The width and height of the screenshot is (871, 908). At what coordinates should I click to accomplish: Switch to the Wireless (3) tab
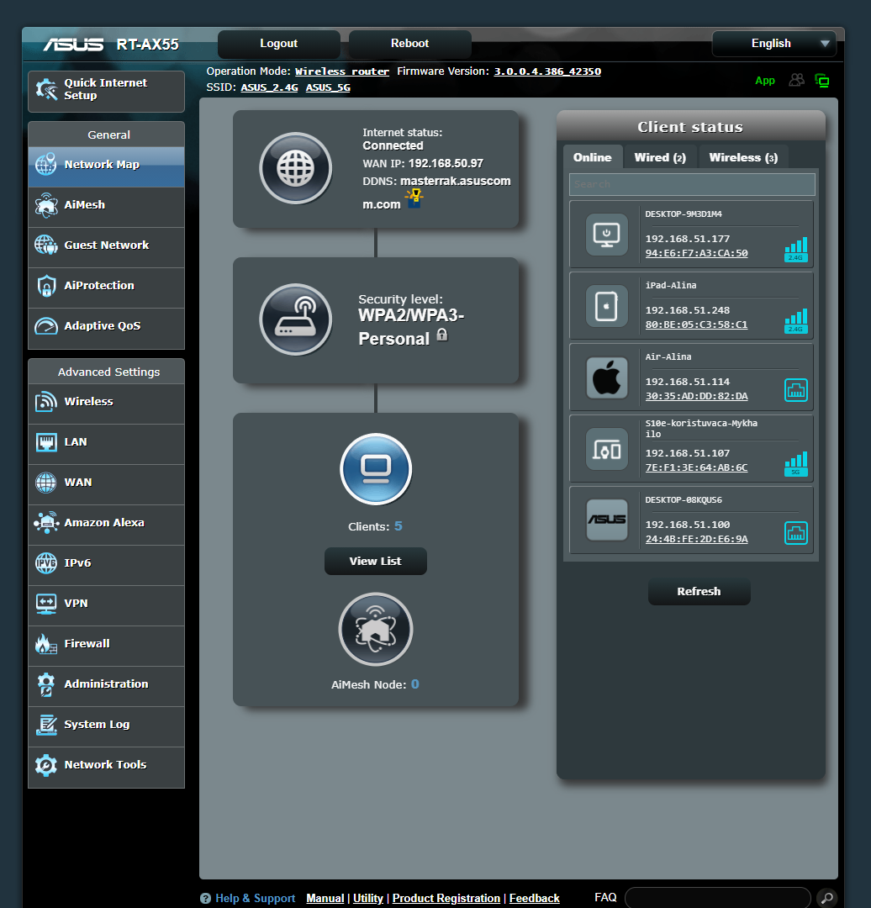743,157
